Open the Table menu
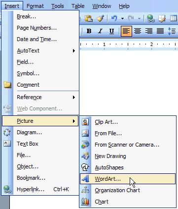The width and height of the screenshot is (178, 209). (x=78, y=6)
